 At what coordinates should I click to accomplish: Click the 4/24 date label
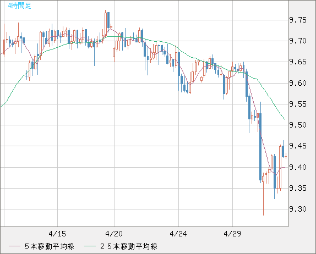178,234
